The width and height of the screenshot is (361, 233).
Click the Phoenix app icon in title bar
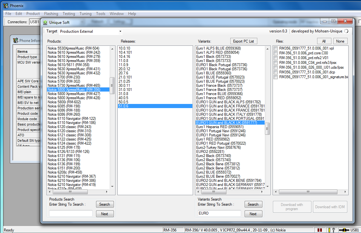click(x=5, y=5)
